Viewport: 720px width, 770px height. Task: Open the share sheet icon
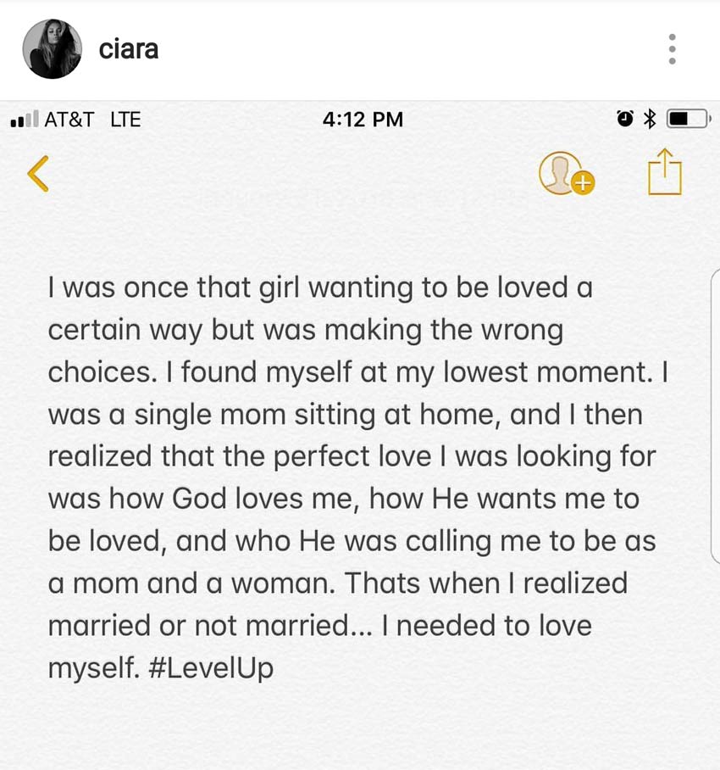tap(665, 171)
